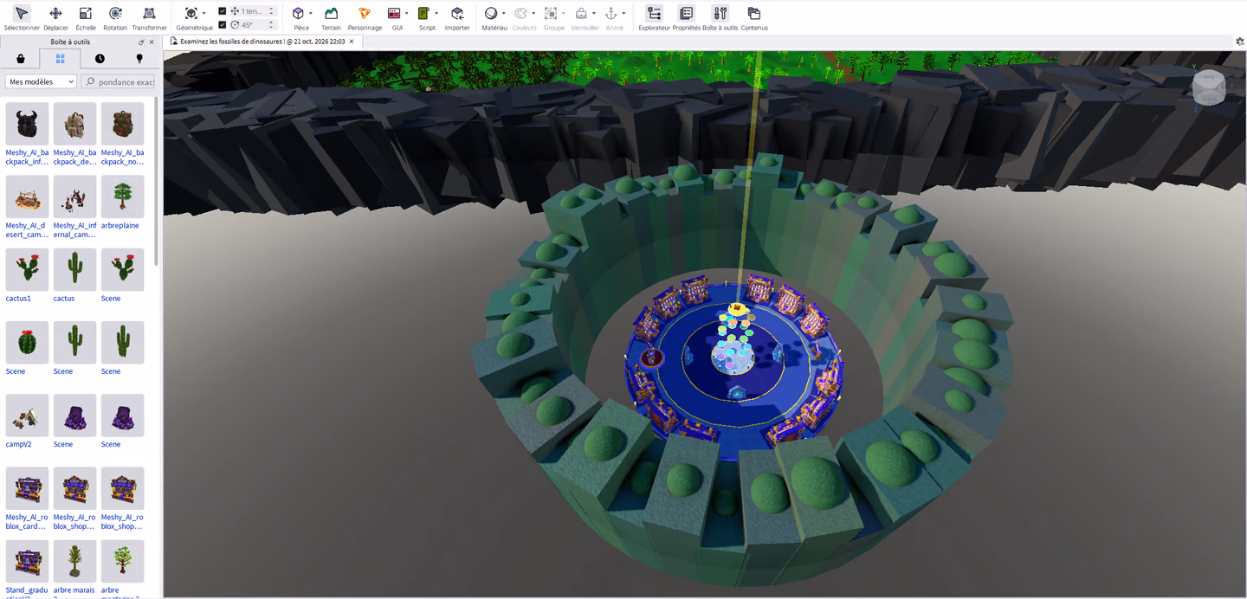The image size is (1247, 599).
Task: Pick the Échelle scale tool
Action: tap(86, 17)
